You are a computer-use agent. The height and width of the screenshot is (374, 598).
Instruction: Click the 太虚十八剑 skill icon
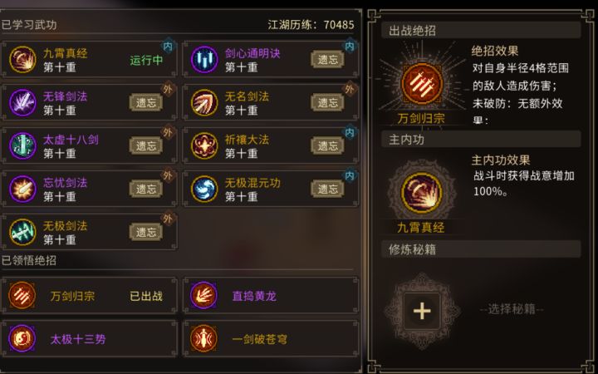click(22, 145)
